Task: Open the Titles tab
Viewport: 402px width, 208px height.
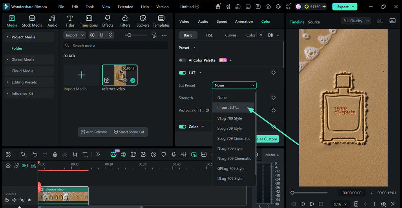Action: coord(70,21)
